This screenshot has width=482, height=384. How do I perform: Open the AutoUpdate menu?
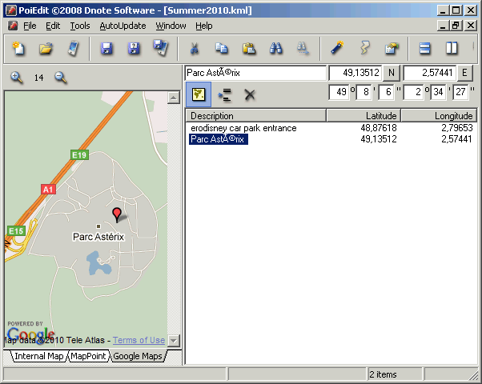coord(123,26)
